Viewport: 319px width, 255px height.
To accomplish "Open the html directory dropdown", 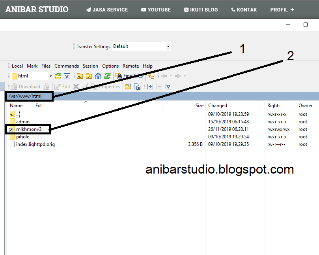I will click(50, 76).
